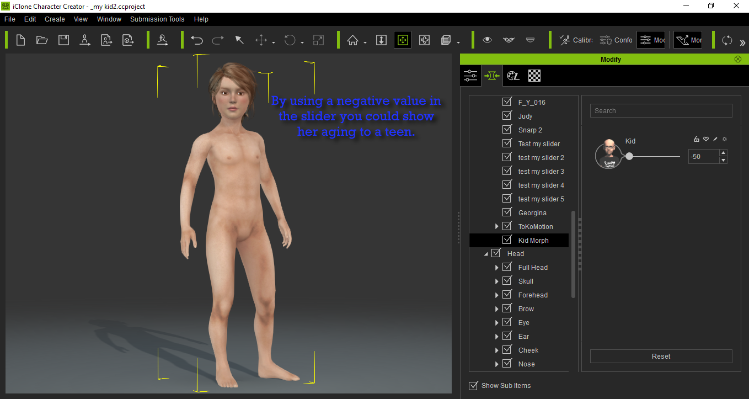Screen dimensions: 749x399
Task: Click the Kid slider handle
Action: coord(629,157)
